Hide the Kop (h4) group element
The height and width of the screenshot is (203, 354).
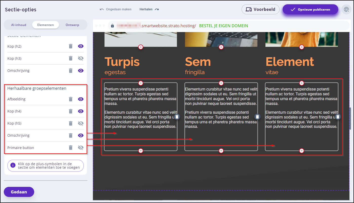point(81,111)
